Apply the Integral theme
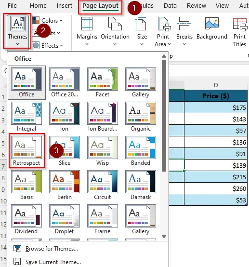Viewport: 249px width, 267px height. (x=26, y=117)
